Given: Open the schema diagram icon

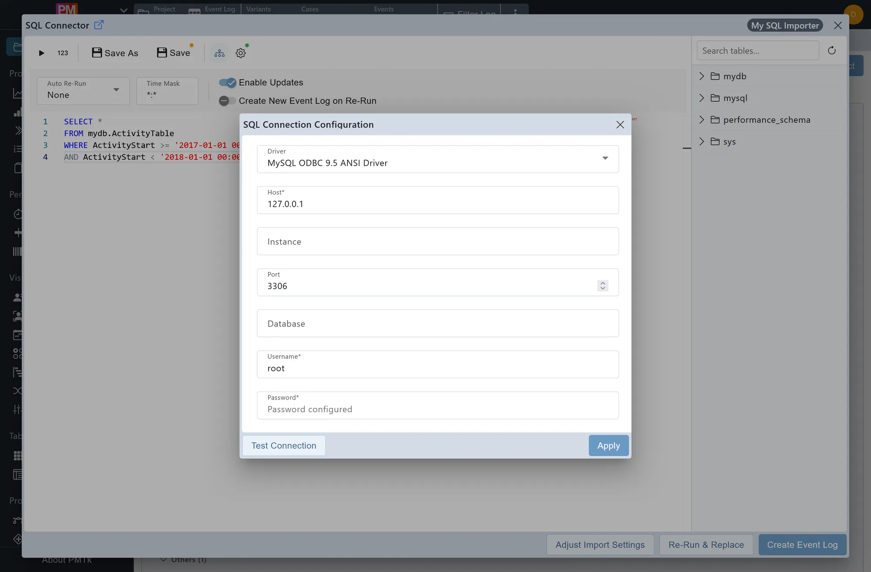Looking at the screenshot, I should [x=219, y=53].
